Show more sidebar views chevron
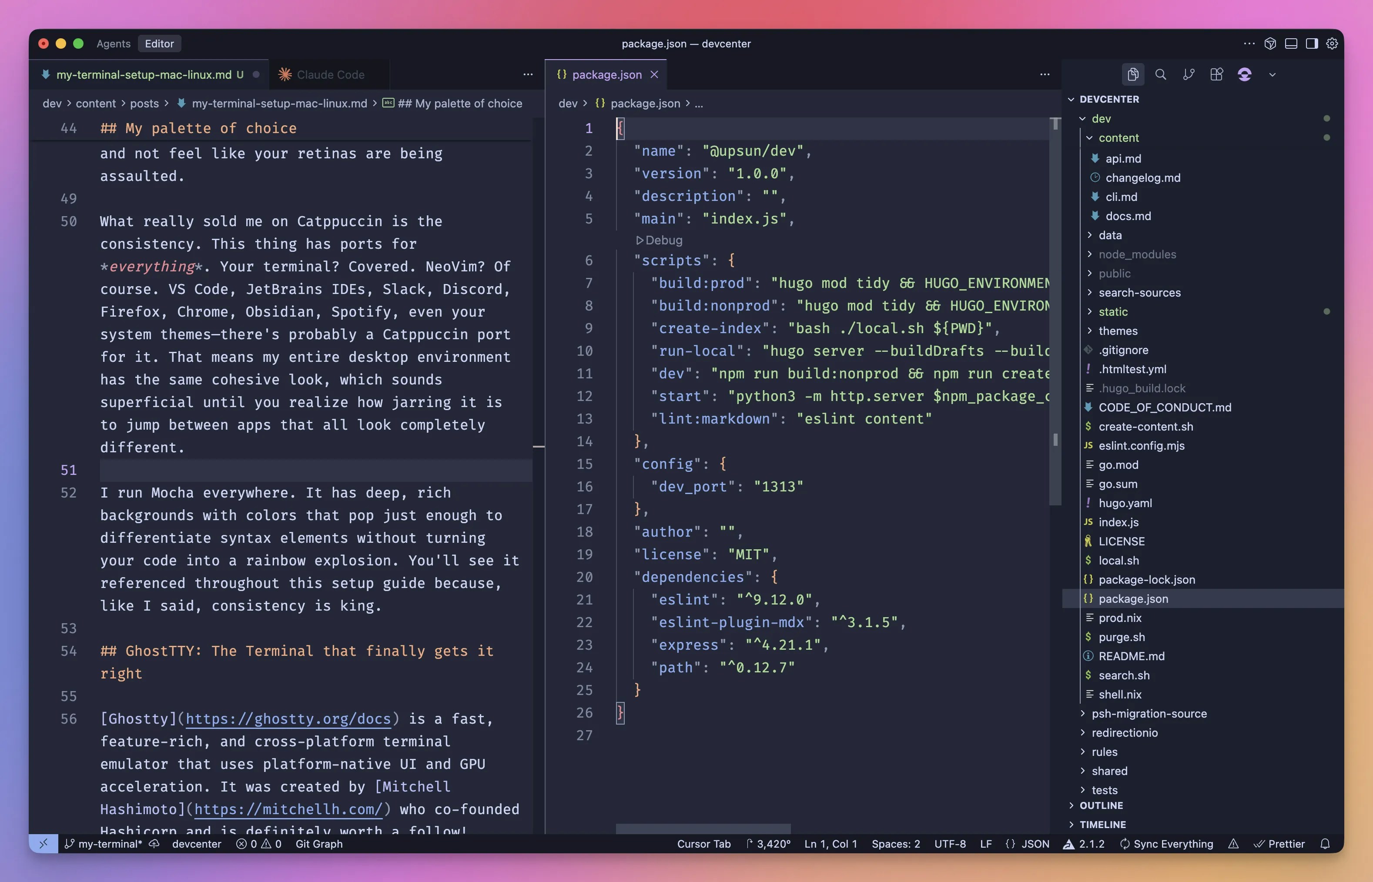The image size is (1373, 882). tap(1272, 74)
